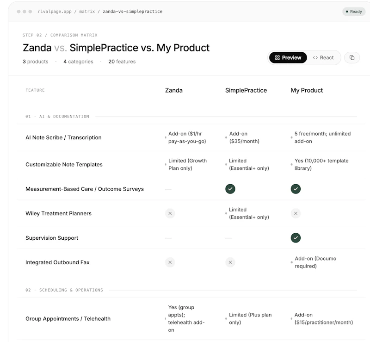Click the page title Zanda vs. SimplePractice

(116, 48)
